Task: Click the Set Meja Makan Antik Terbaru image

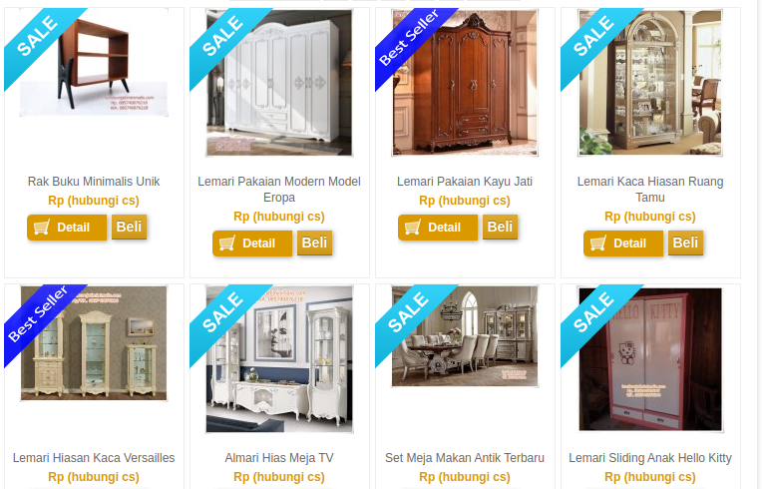Action: pos(465,336)
